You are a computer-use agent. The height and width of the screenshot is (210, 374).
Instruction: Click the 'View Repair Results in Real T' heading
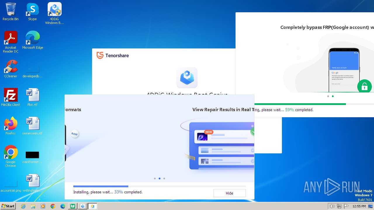[x=223, y=110]
